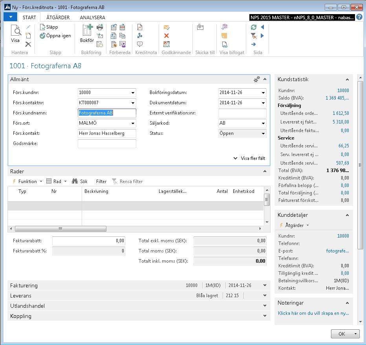This screenshot has height=345, width=366.
Task: Open the Rad menu in Rader
Action: tap(57, 182)
